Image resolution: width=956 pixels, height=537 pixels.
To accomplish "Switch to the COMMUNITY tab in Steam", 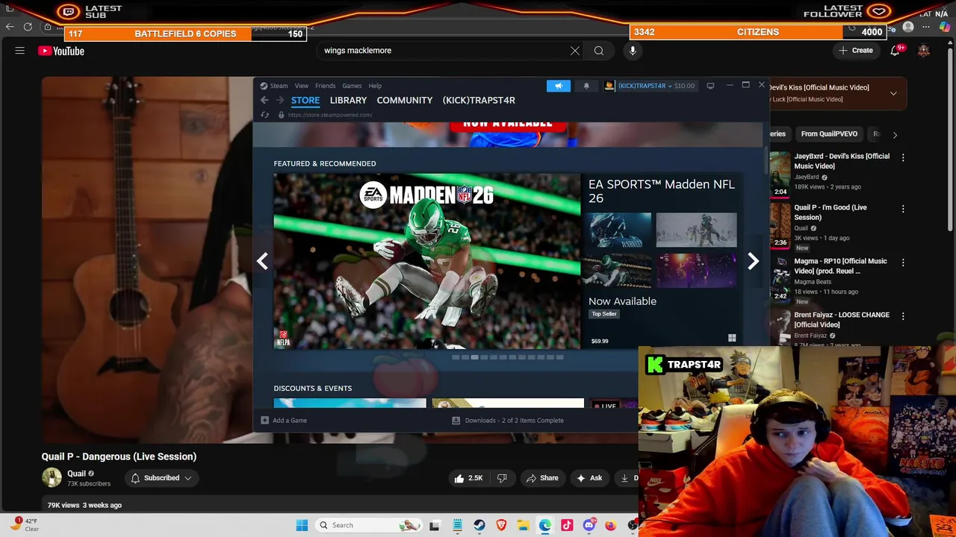I will (x=405, y=100).
